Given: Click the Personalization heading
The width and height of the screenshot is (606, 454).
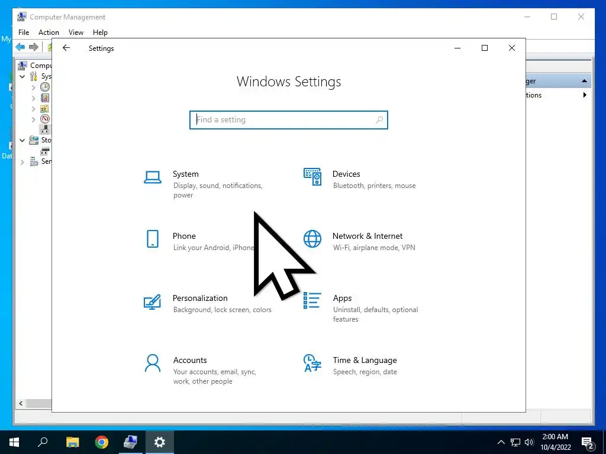Looking at the screenshot, I should pos(200,298).
